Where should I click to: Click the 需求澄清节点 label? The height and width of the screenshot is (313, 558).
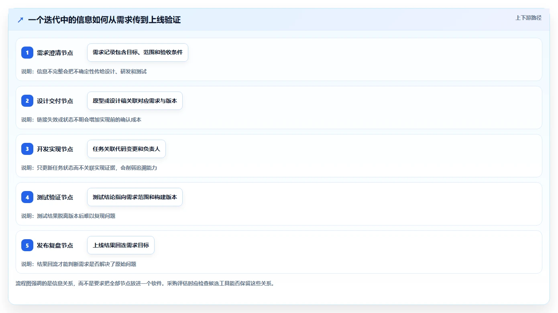pos(55,53)
